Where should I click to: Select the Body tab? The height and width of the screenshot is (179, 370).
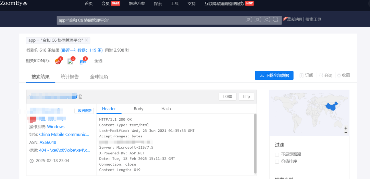138,109
